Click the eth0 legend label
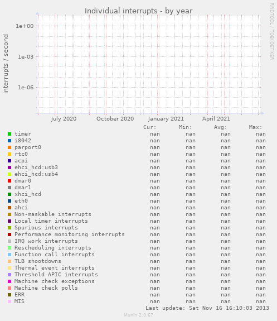The image size is (277, 321). coord(21,201)
